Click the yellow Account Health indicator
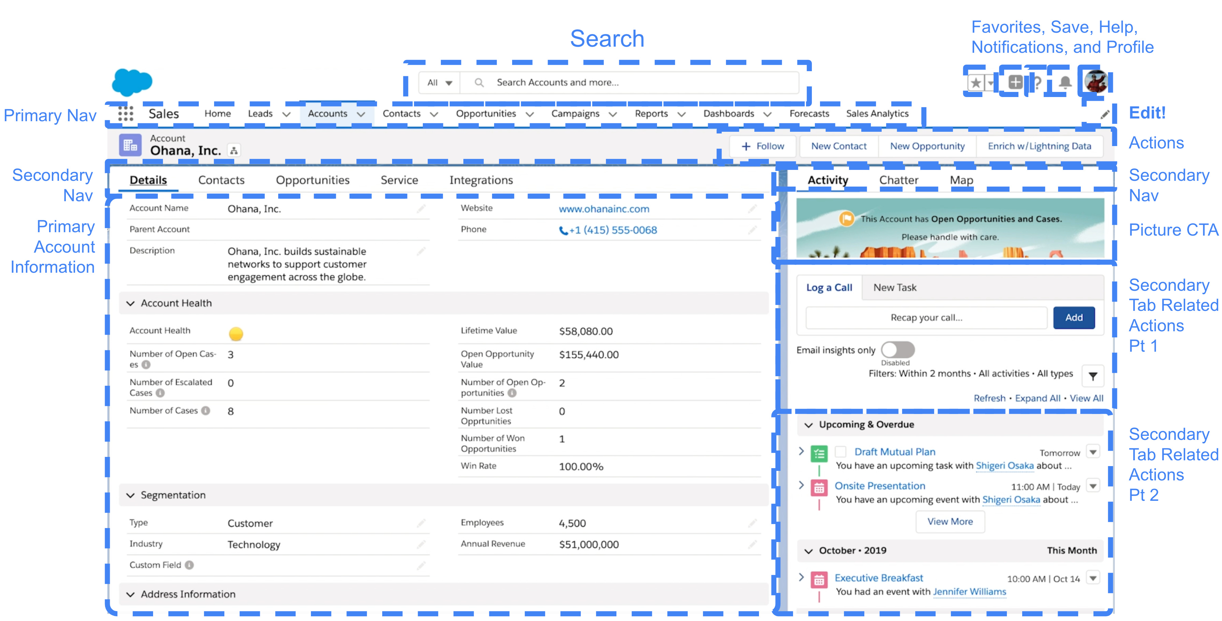Image resolution: width=1222 pixels, height=621 pixels. (236, 333)
